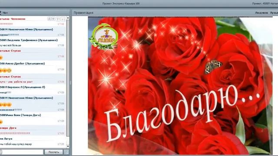Viewport: 278px width, 156px height.
Task: Click the title 'Проект Экспресс-Карьера 100'
Action: click(x=121, y=3)
